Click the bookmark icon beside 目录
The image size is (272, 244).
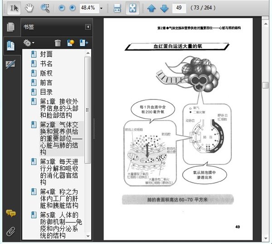[34, 92]
